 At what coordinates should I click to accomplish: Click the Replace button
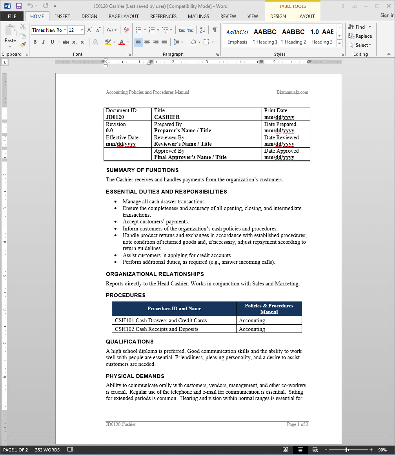pyautogui.click(x=360, y=36)
